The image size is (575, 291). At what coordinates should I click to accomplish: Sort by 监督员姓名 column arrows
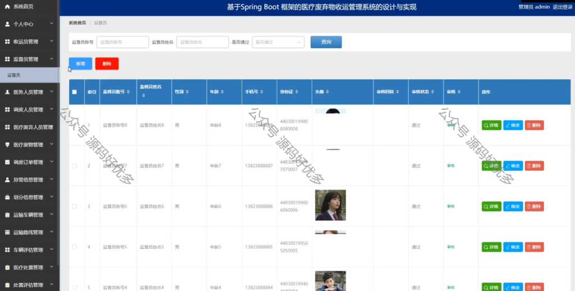(x=143, y=96)
